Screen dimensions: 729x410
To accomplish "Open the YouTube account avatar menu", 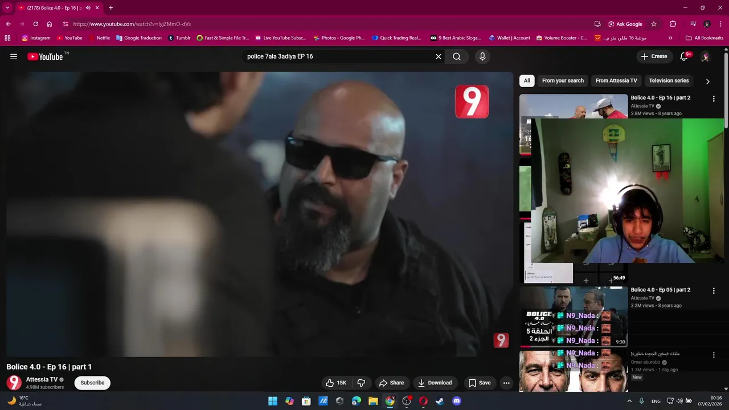I will (705, 56).
